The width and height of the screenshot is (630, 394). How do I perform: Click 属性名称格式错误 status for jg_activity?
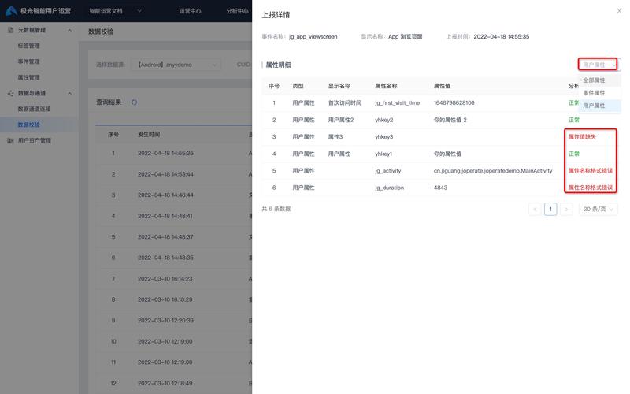point(590,171)
